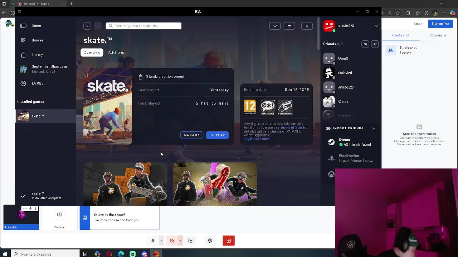
Task: Click the EA forward navigation arrow
Action: point(97,26)
